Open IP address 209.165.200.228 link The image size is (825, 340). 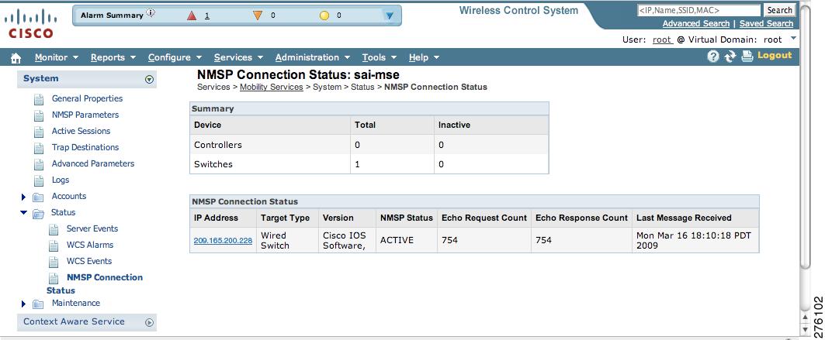tap(223, 241)
